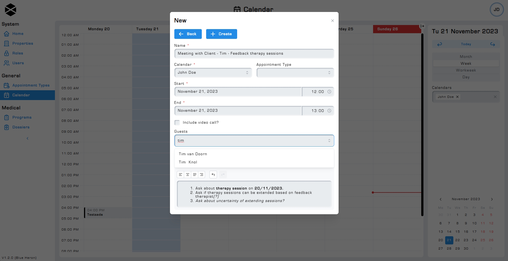This screenshot has height=261, width=508.
Task: Go to next month in mini calendar
Action: click(x=492, y=199)
